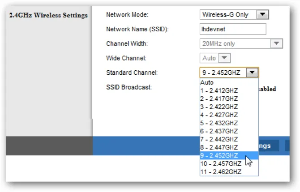Choose channel 1 - 2.412GHZ

click(219, 90)
